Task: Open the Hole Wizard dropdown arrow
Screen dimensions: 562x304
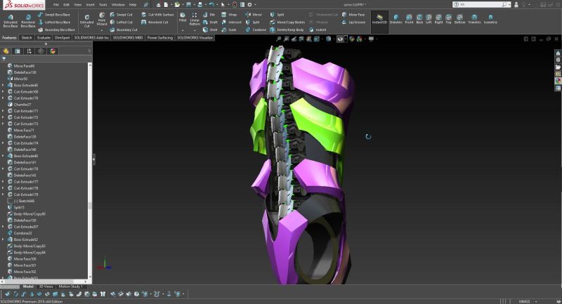Action: [102, 30]
